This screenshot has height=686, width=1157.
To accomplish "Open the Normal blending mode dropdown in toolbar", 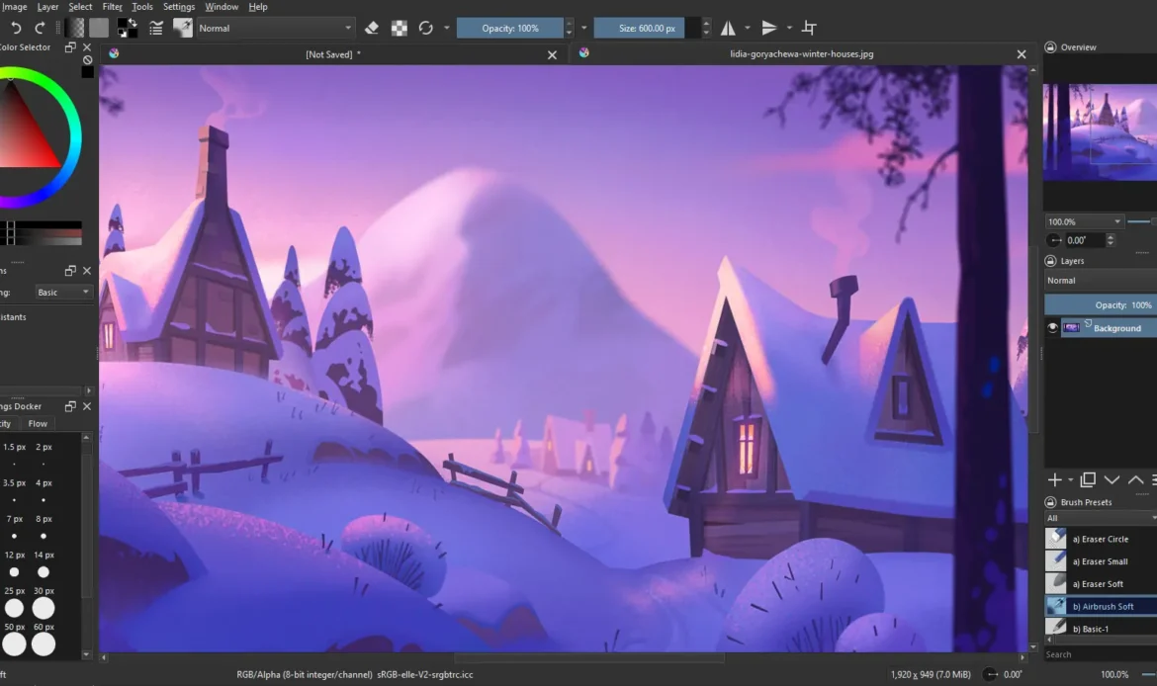I will 275,29.
